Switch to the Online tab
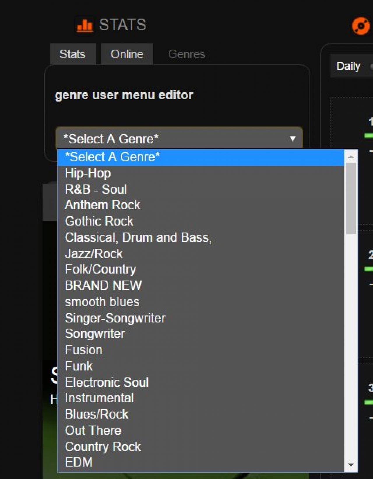The image size is (373, 479). [127, 54]
